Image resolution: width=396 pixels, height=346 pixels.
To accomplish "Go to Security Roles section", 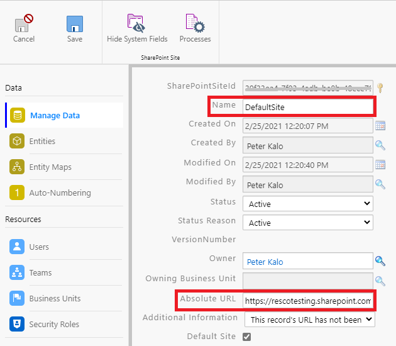I will (54, 325).
